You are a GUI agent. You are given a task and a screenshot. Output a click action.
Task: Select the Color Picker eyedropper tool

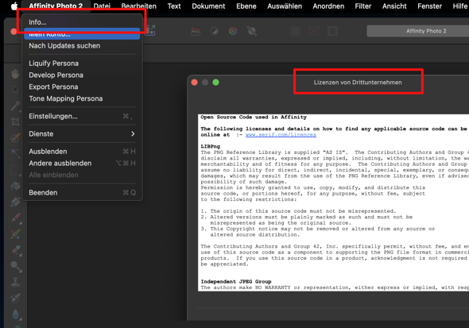coord(15,106)
